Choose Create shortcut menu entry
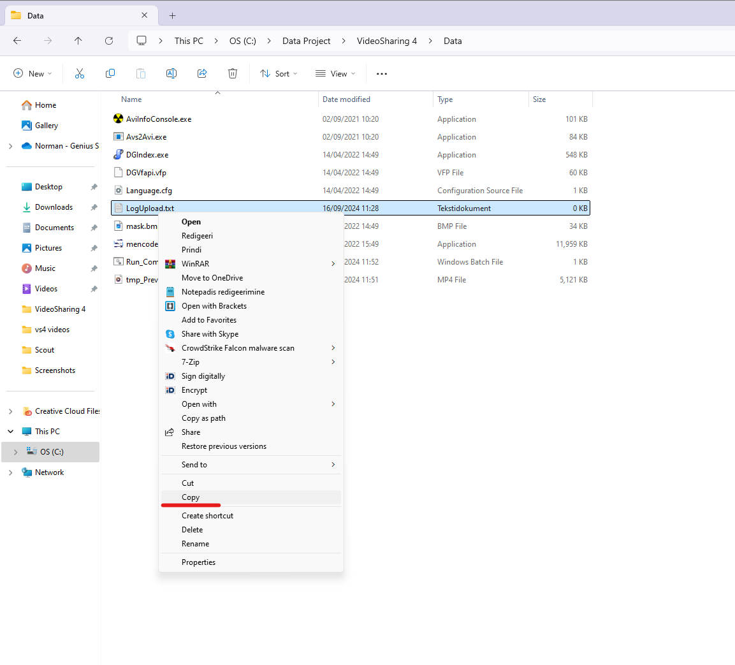 (251, 515)
